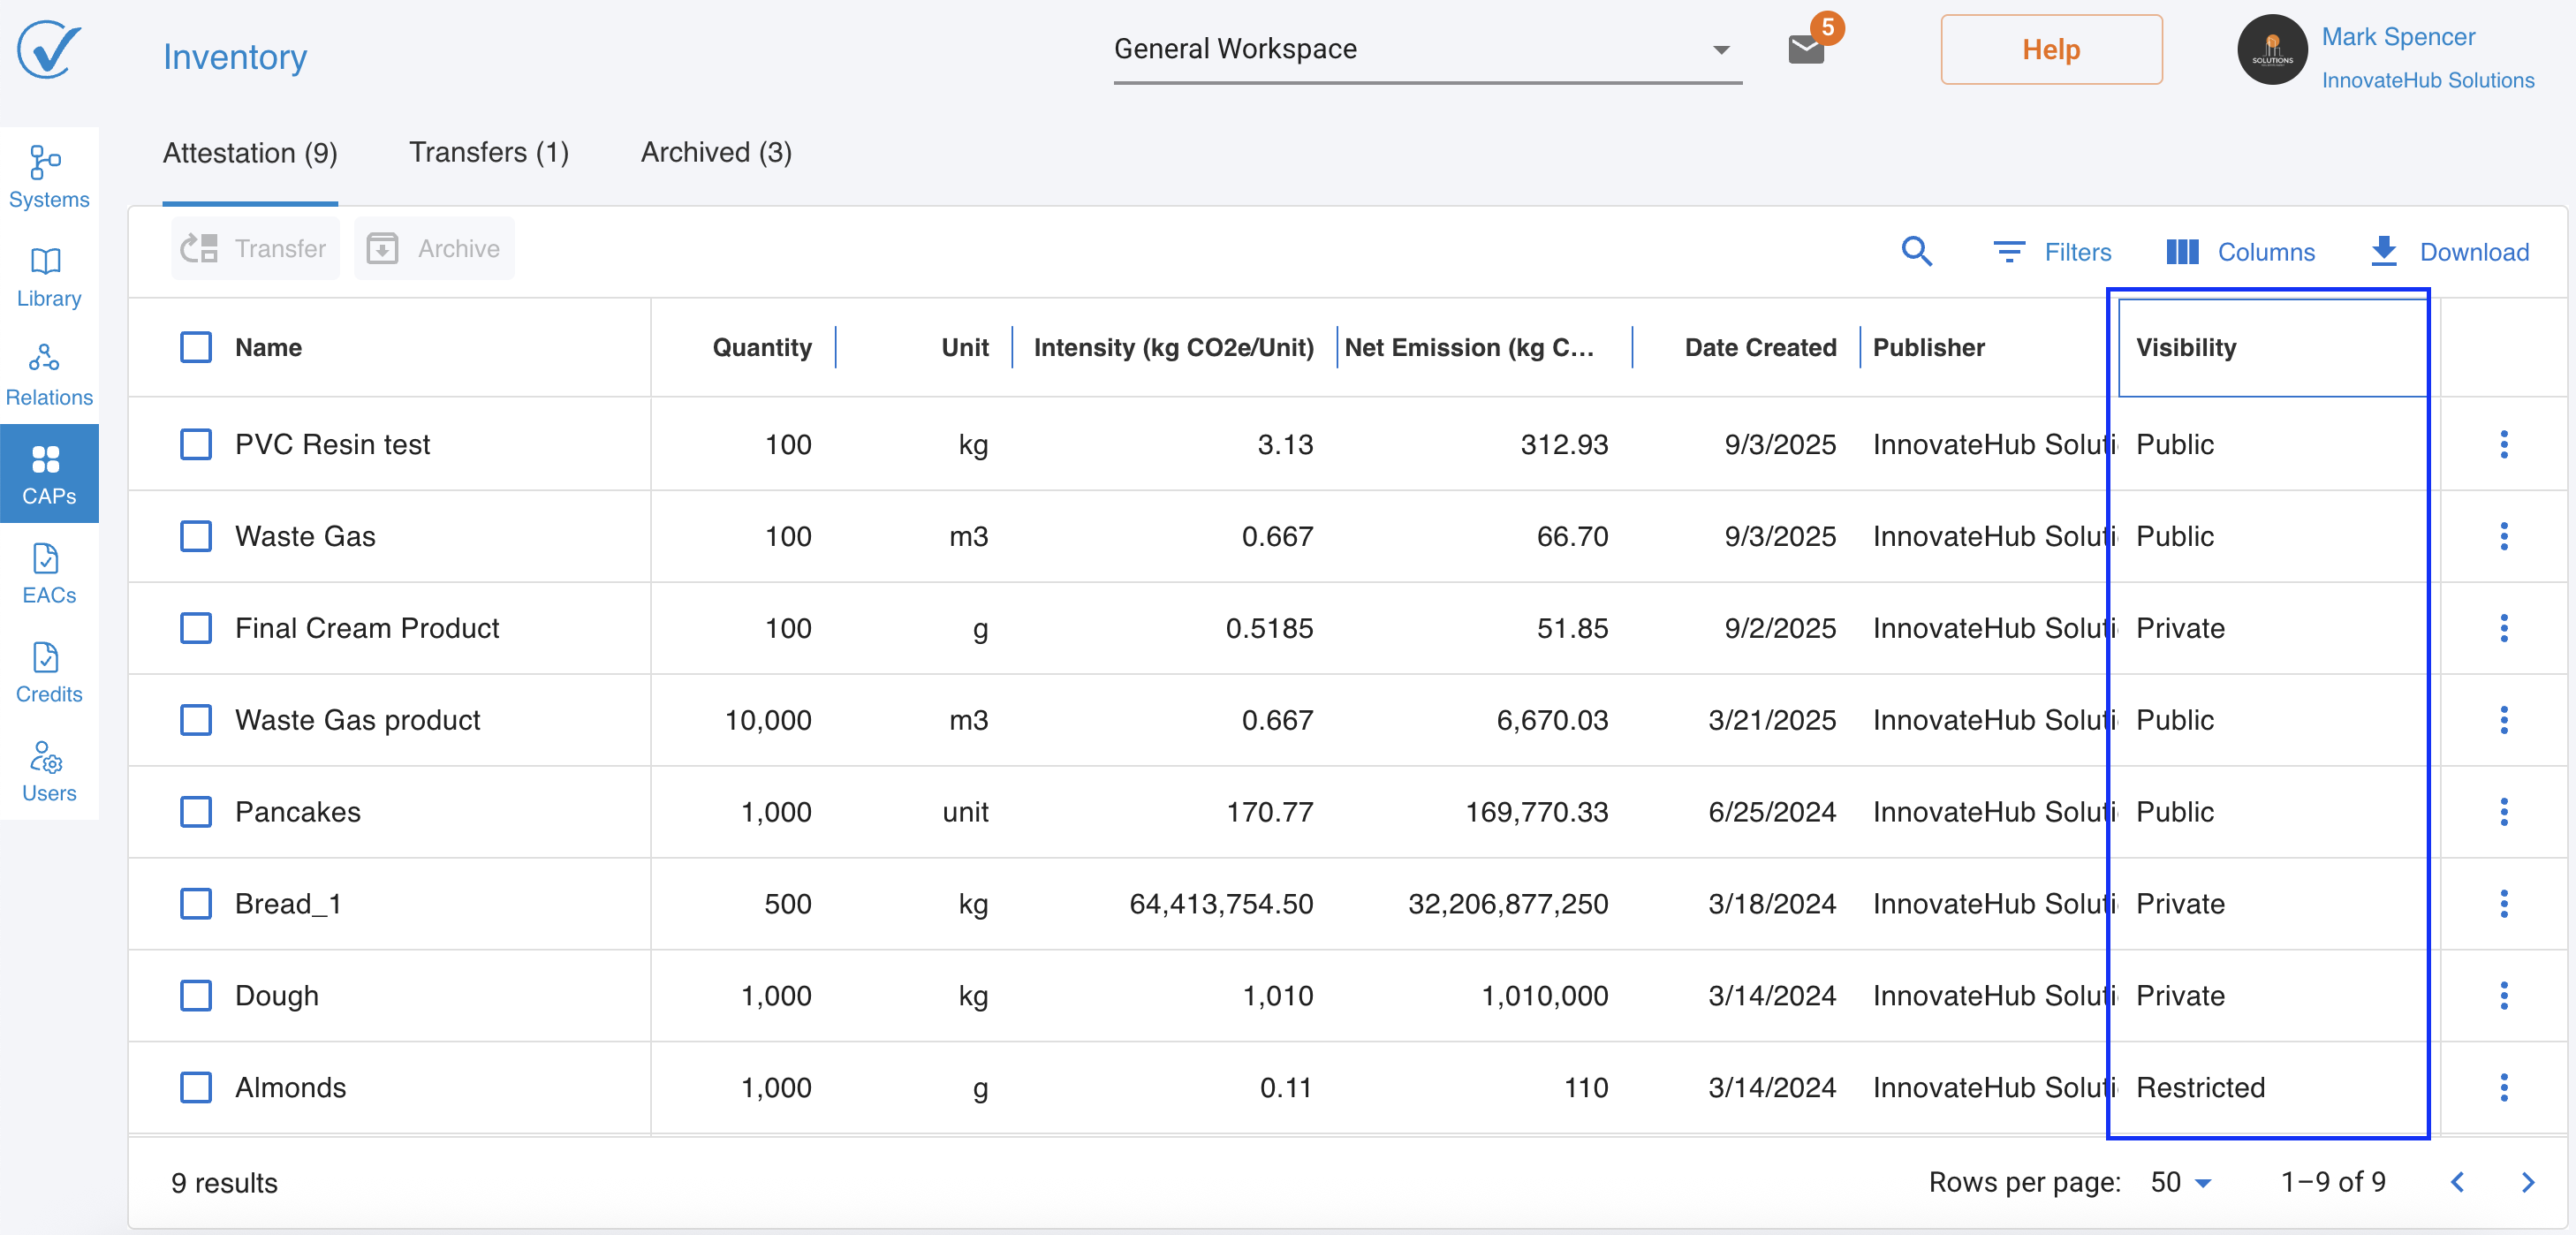
Task: Open the rows per page dropdown
Action: [x=2180, y=1182]
